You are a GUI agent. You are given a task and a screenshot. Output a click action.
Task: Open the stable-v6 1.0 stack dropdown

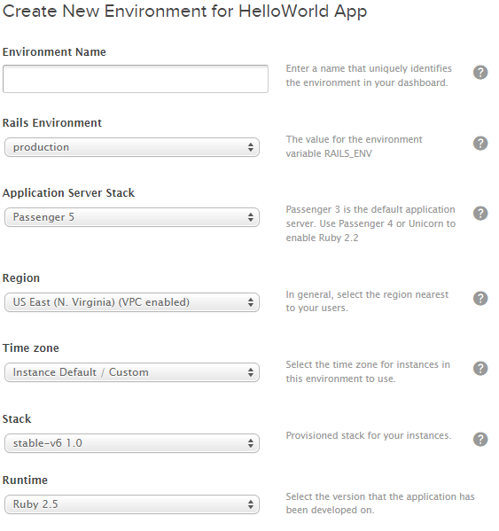pos(132,443)
